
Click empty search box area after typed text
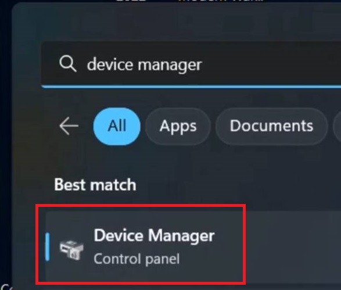click(272, 65)
